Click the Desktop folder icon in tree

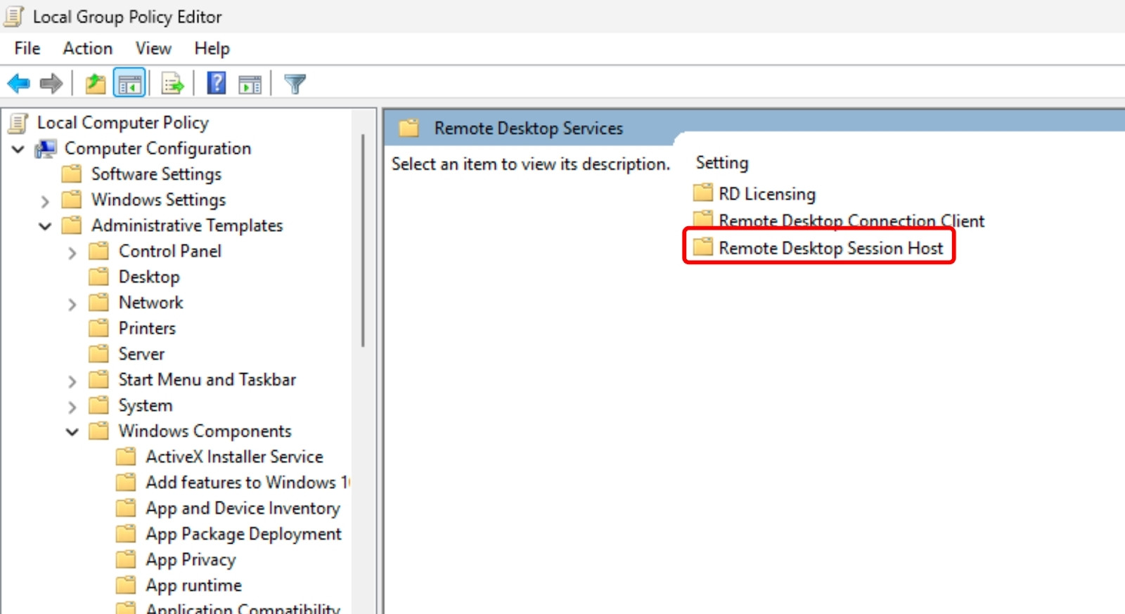pos(98,277)
